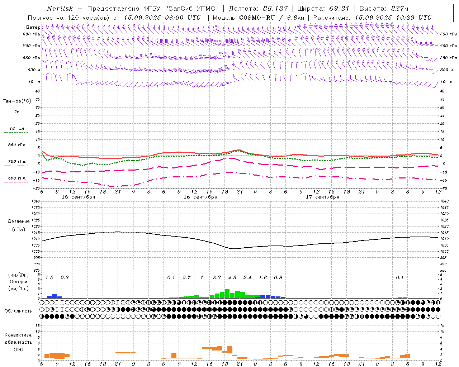459x367 pixels.
Task: Click the 2м legend line sample
Action: (x=17, y=116)
